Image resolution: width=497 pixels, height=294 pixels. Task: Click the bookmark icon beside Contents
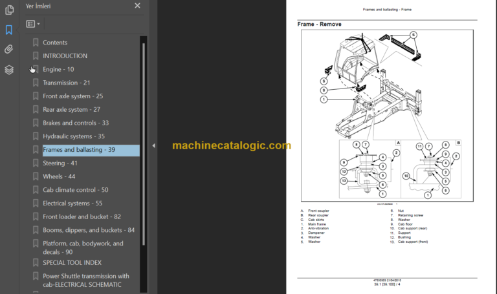[x=36, y=43]
